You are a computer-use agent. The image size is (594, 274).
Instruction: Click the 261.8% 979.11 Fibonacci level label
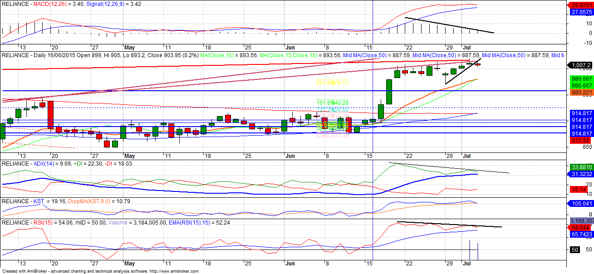[332, 83]
